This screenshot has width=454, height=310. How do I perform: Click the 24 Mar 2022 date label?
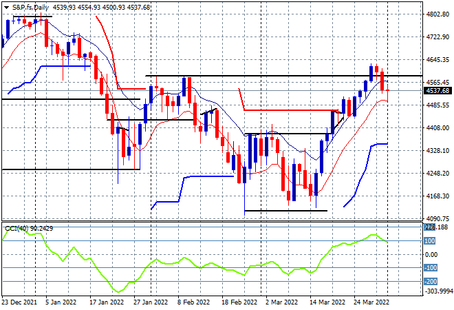coord(371,302)
